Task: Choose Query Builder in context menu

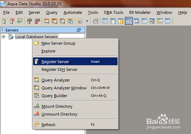Action: coord(75,96)
